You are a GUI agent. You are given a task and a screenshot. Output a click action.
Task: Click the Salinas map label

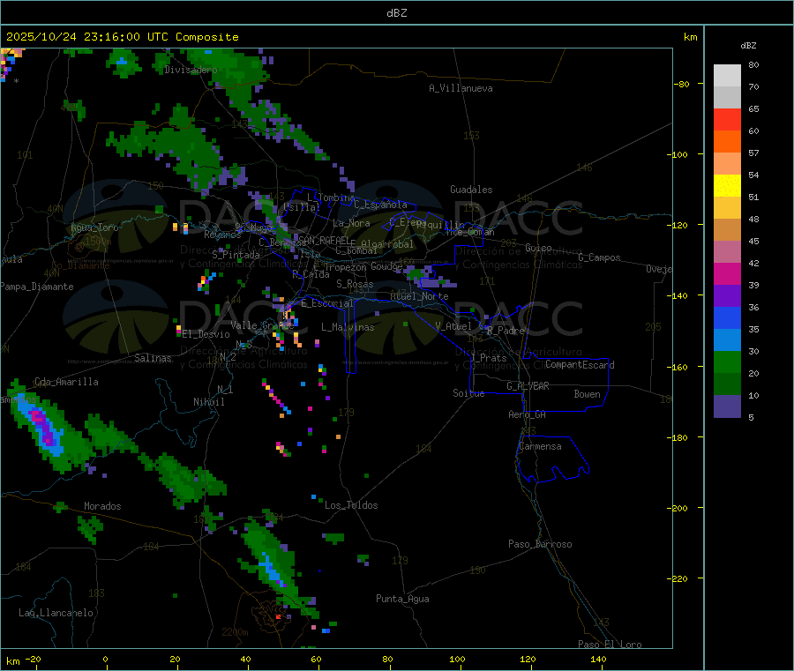click(x=153, y=358)
